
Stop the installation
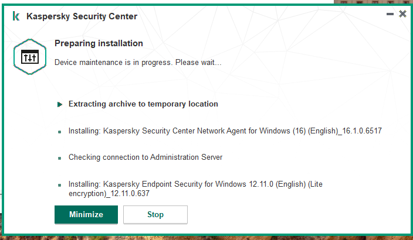coord(155,214)
